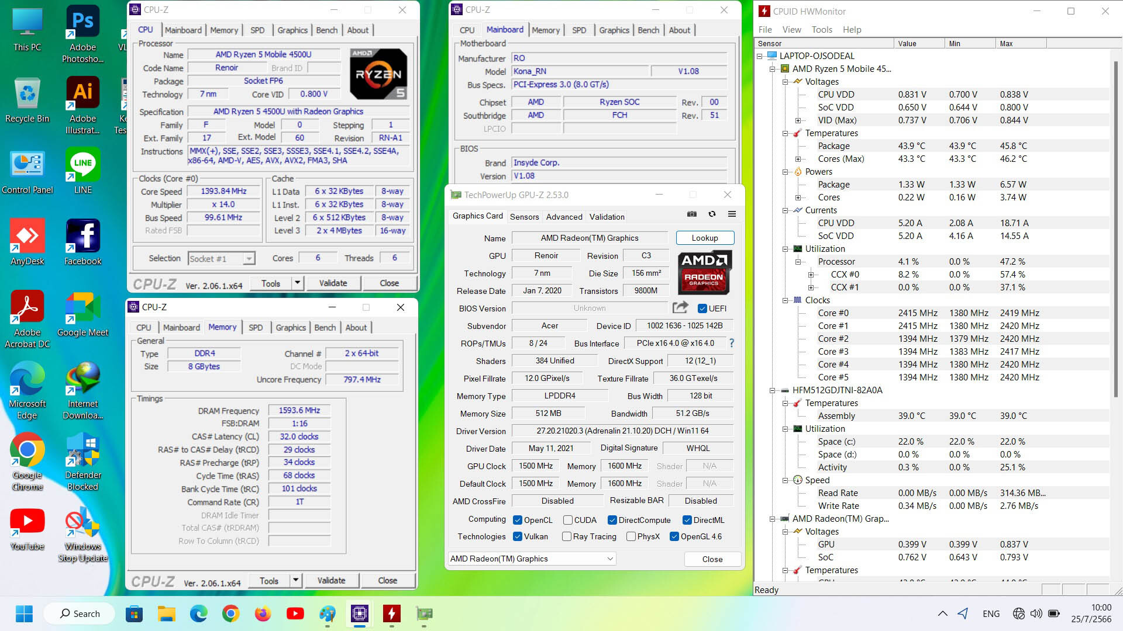Click HWMonitor icon in the taskbar
Viewport: 1123px width, 631px height.
pyautogui.click(x=391, y=613)
